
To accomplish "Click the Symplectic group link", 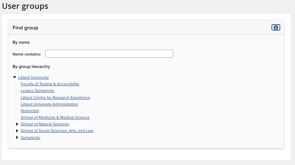I will [31, 138].
